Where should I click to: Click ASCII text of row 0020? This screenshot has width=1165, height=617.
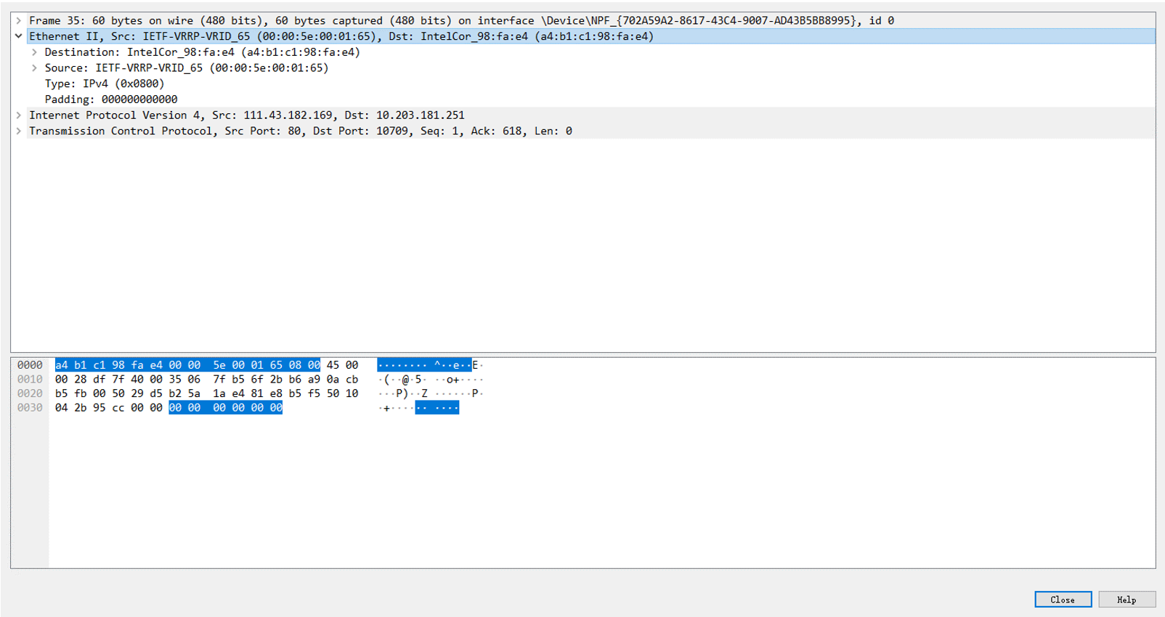[x=430, y=393]
